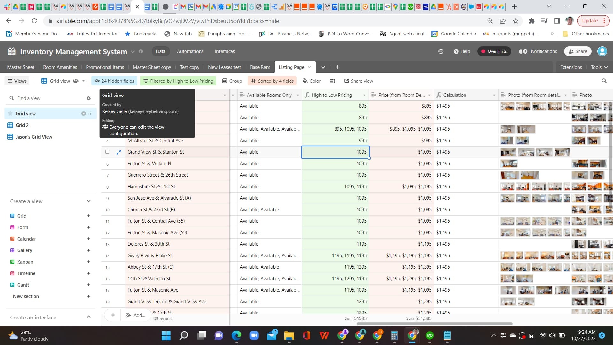Open the Promotional Items table

(105, 67)
